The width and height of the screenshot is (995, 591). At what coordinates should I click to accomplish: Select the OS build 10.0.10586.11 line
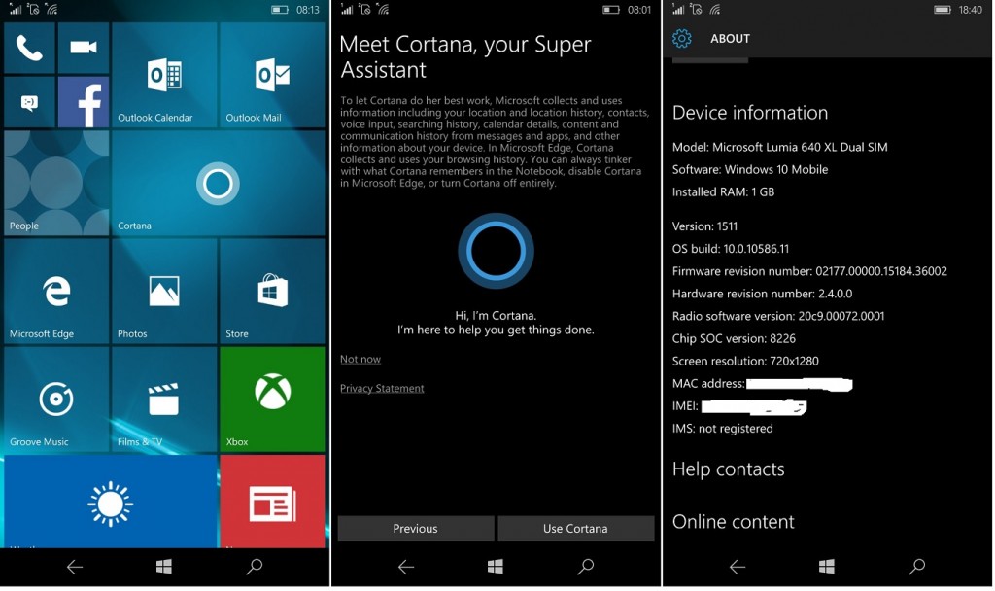coord(731,249)
